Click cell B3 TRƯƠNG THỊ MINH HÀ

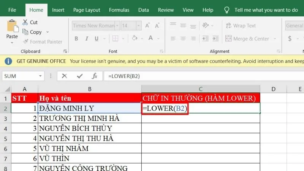(x=89, y=118)
